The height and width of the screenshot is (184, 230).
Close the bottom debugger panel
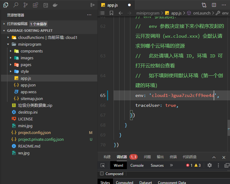(224, 157)
